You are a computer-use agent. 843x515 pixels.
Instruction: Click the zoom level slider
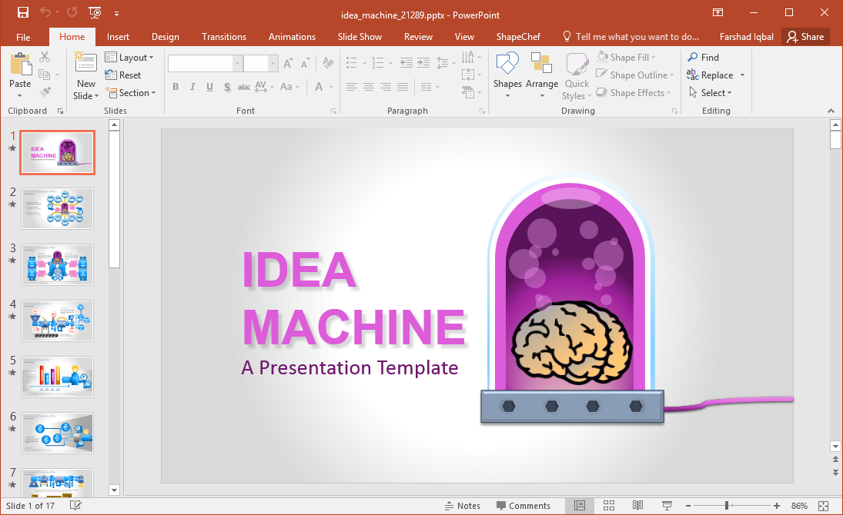pyautogui.click(x=726, y=506)
